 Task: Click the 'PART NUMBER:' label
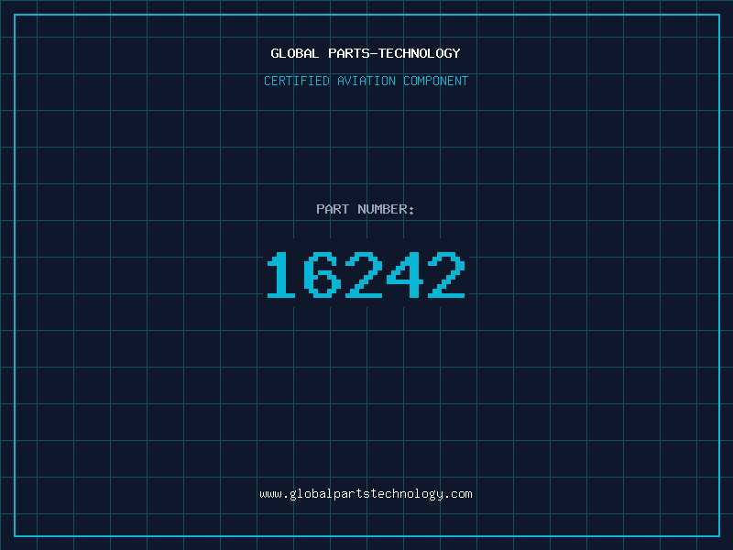[366, 209]
